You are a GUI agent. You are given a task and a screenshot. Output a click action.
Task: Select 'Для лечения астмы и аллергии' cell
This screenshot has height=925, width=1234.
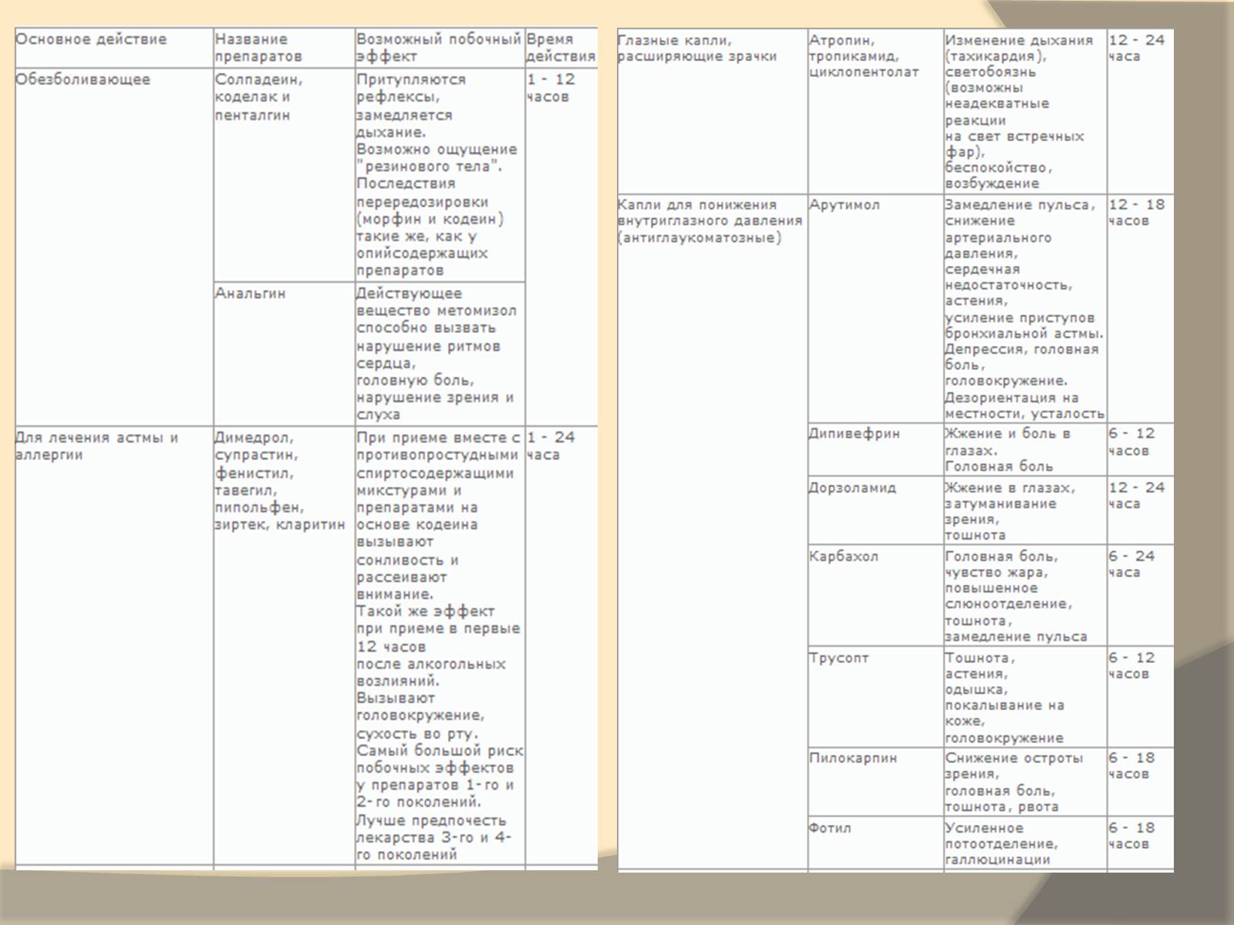[114, 644]
